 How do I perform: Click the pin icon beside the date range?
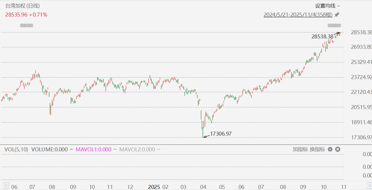pyautogui.click(x=337, y=15)
